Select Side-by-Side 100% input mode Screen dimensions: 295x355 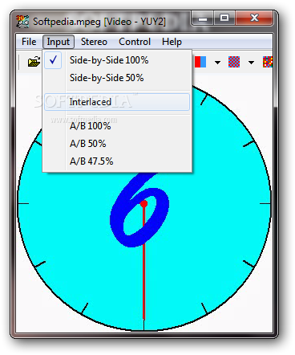[x=117, y=60]
